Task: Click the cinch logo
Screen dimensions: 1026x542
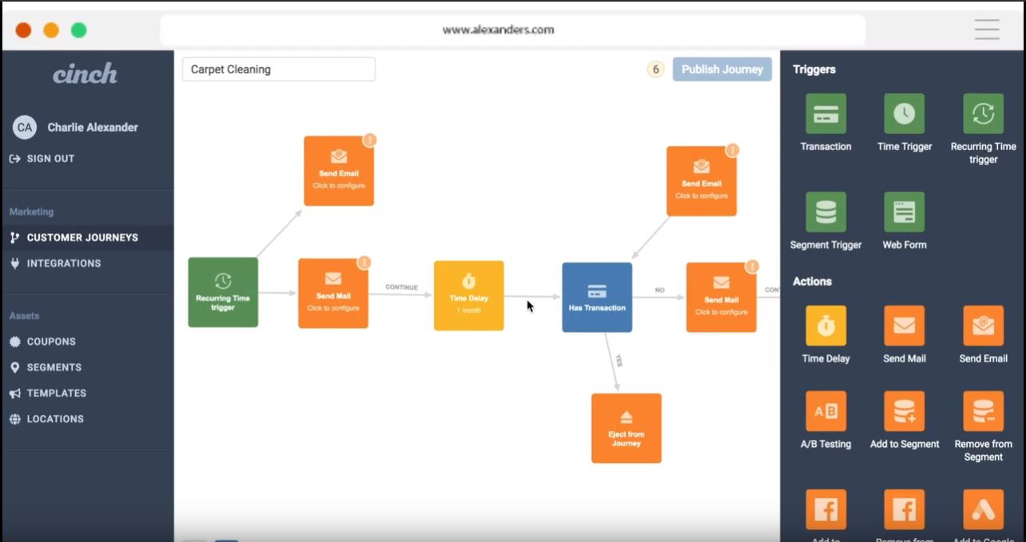Action: 85,74
